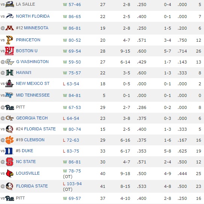This screenshot has height=204, width=204.
Task: Open the #24 FLORIDA STATE team link
Action: click(x=36, y=129)
